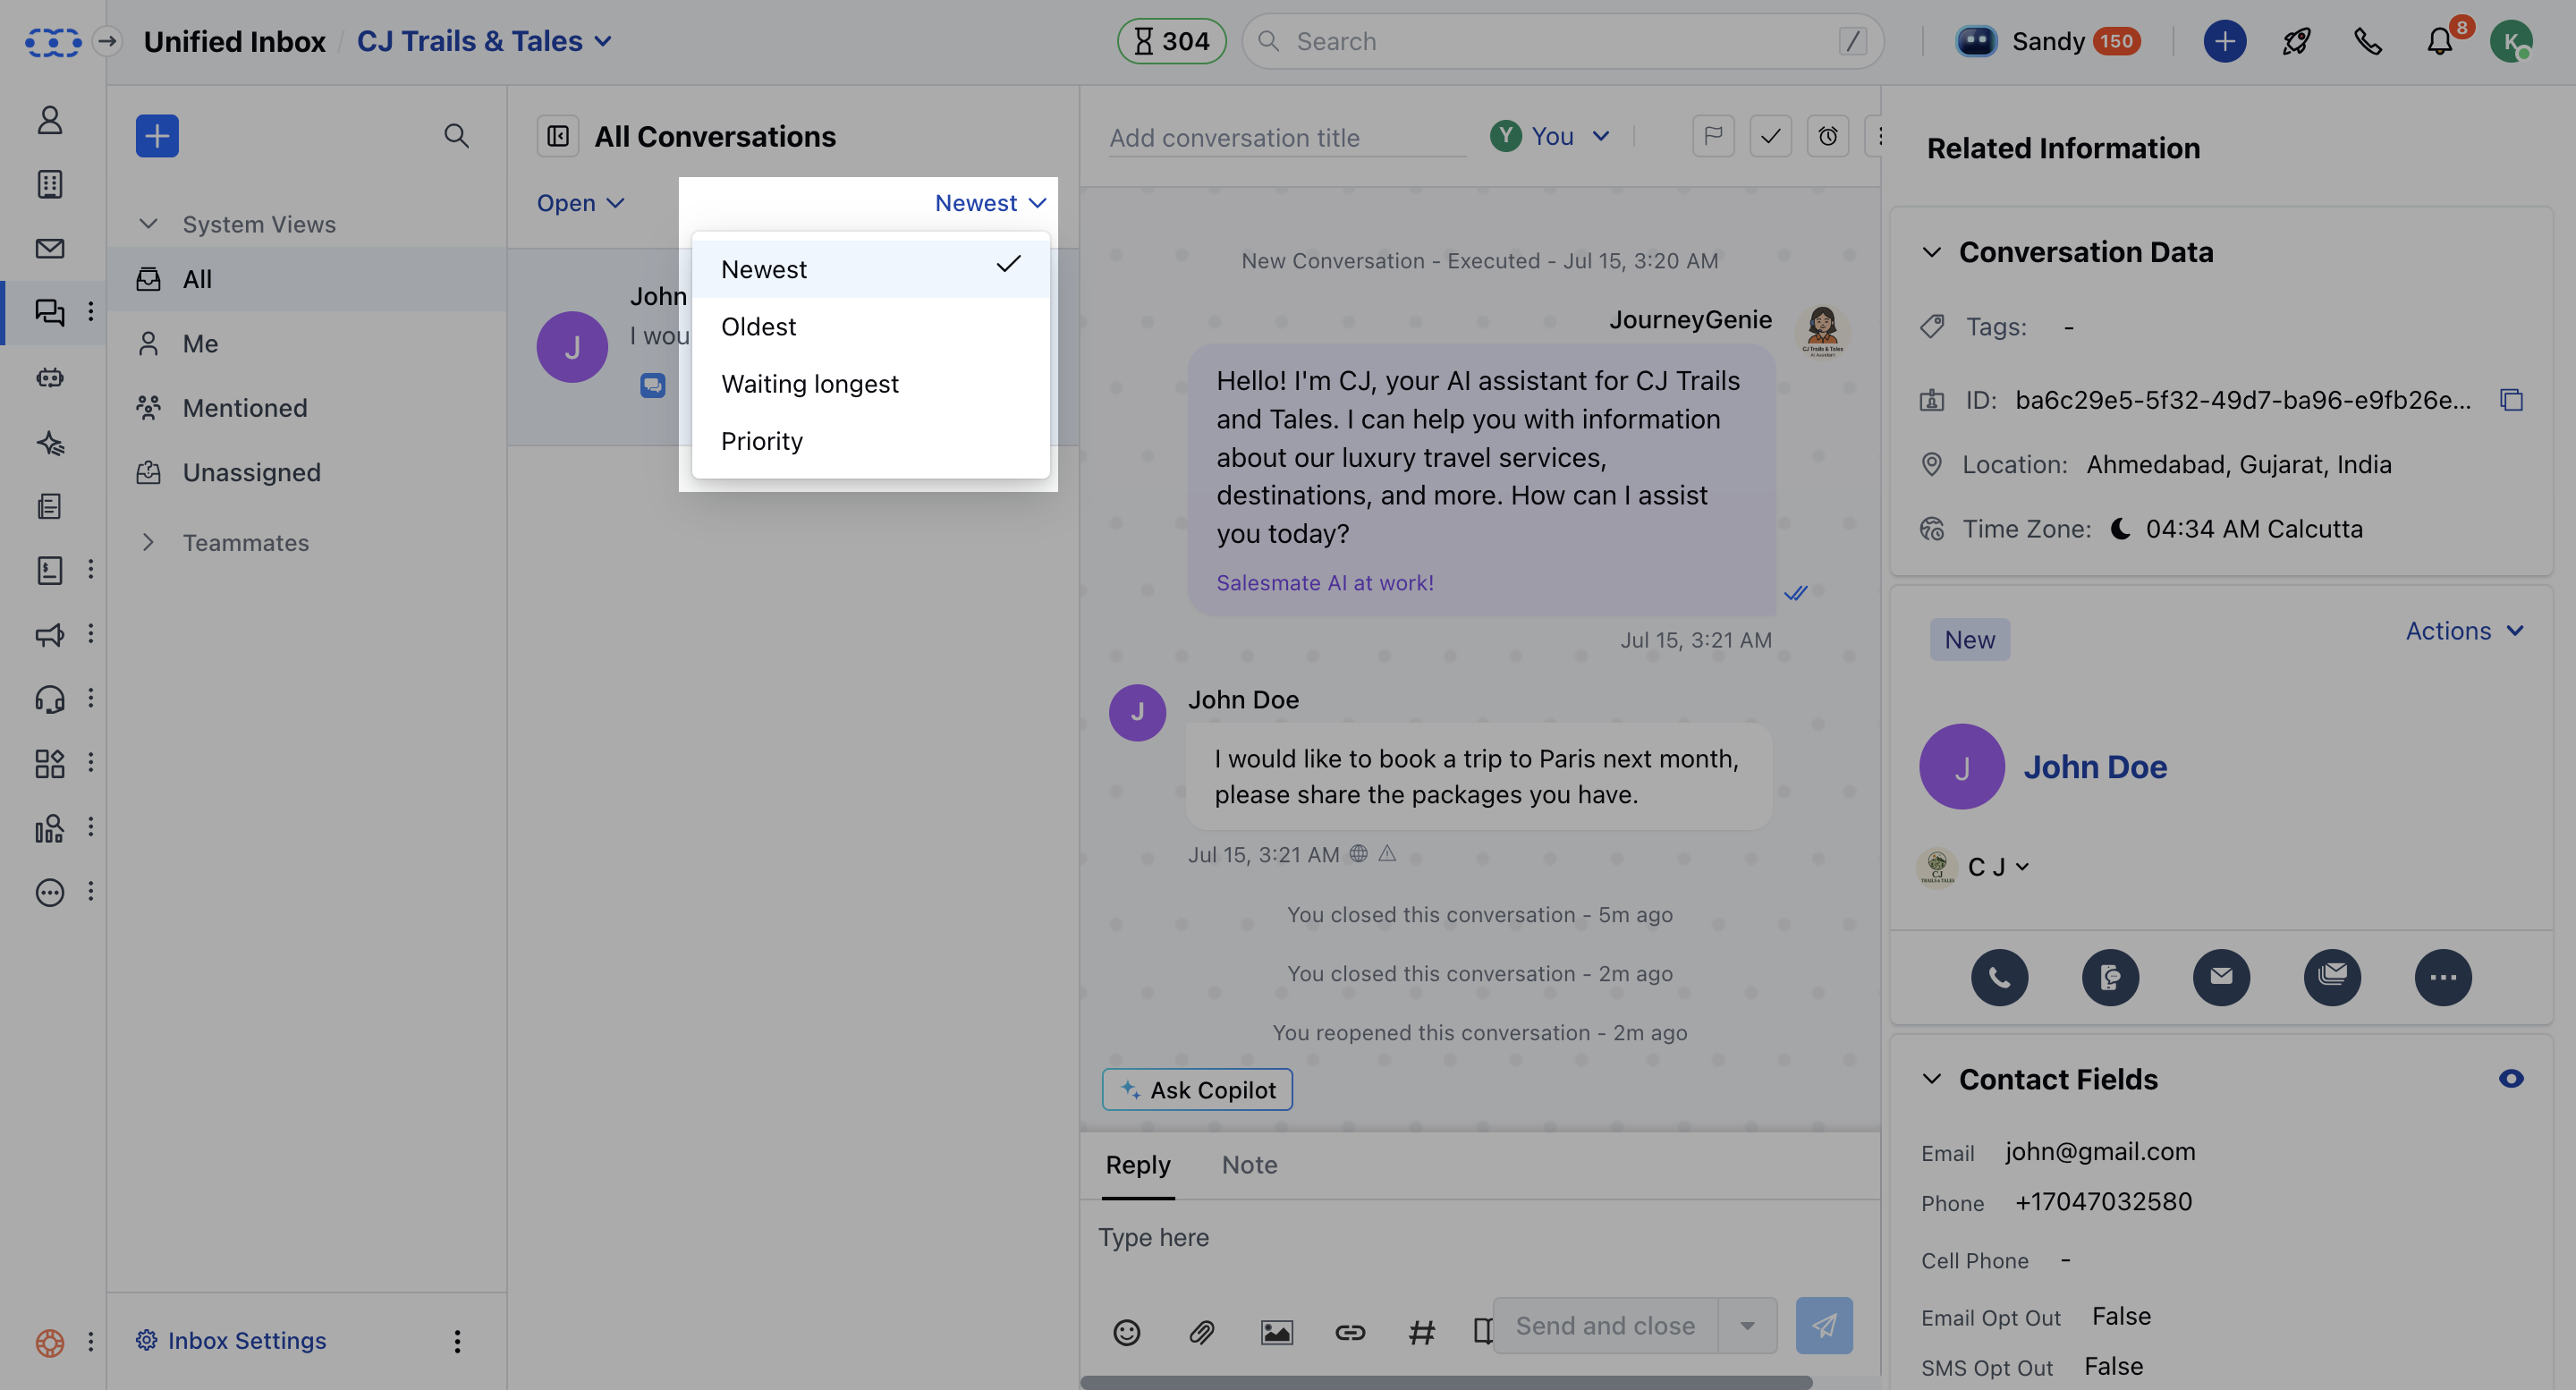Click the Ask Copilot button
2576x1390 pixels.
click(1197, 1089)
